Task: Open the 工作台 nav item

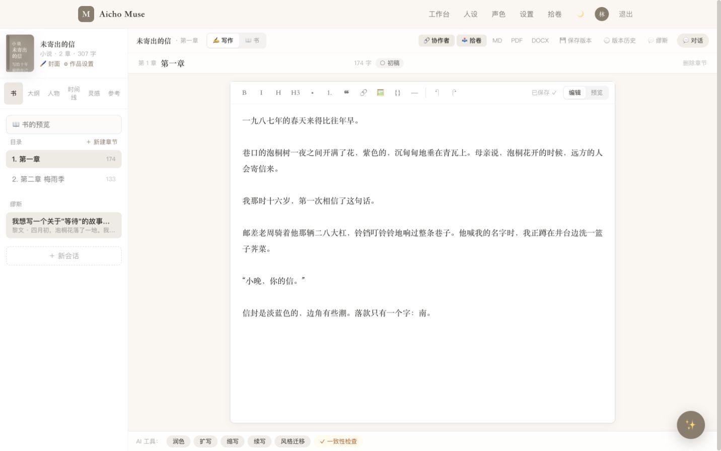Action: (439, 14)
